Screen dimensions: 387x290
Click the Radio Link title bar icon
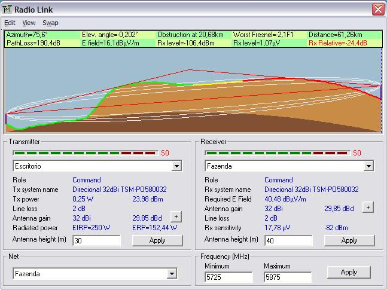click(x=7, y=8)
